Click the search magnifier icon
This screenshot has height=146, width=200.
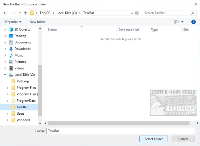193,13
